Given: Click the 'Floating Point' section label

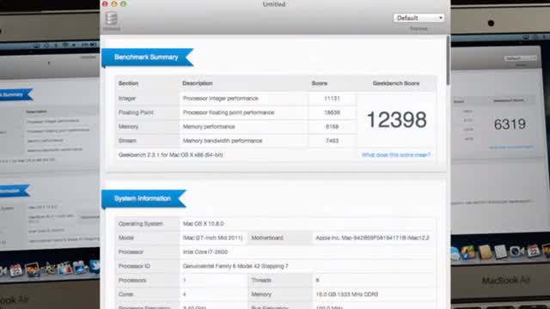Looking at the screenshot, I should tap(136, 112).
